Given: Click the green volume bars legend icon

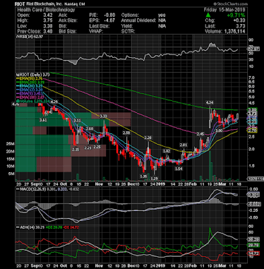Looking at the screenshot, I should pos(17,101).
